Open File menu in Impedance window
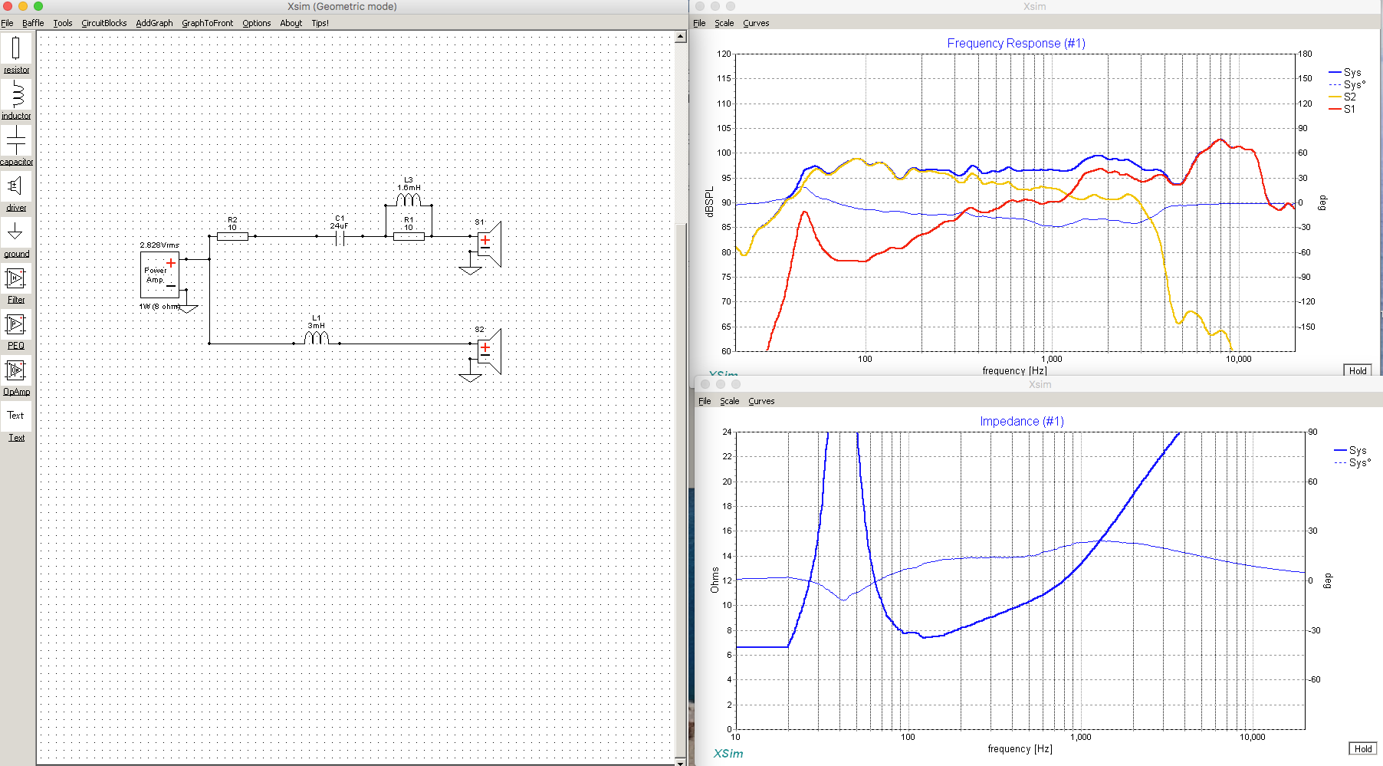This screenshot has height=766, width=1383. (705, 401)
